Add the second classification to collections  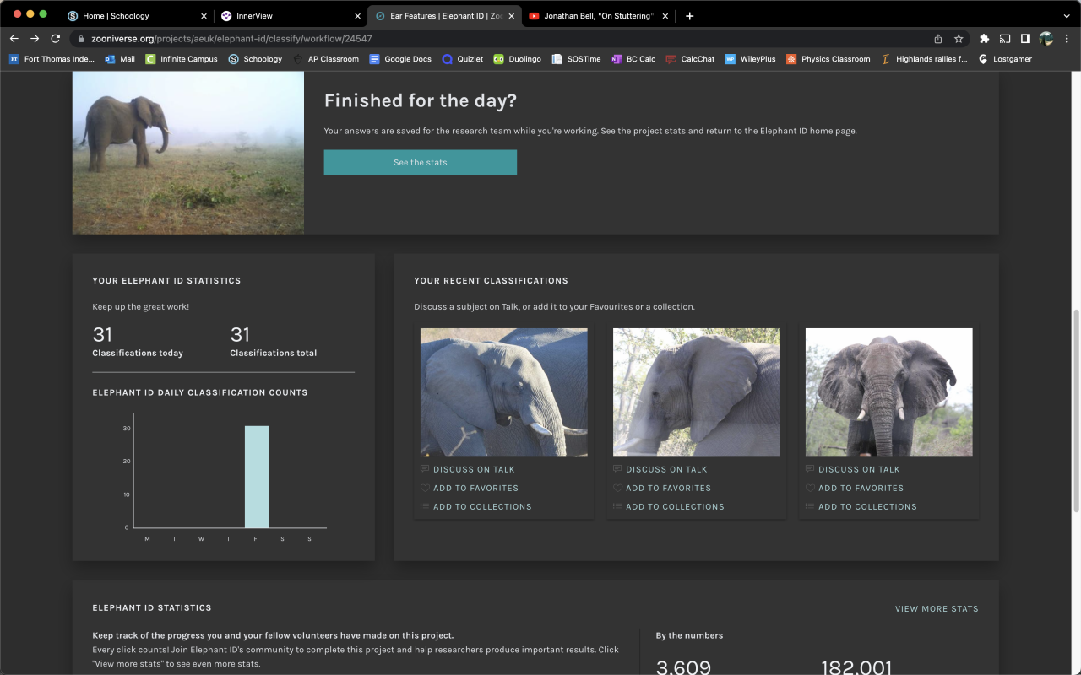(669, 506)
